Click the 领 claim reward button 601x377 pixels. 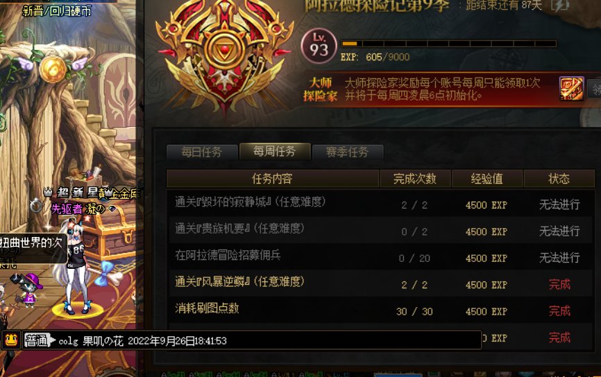click(595, 89)
